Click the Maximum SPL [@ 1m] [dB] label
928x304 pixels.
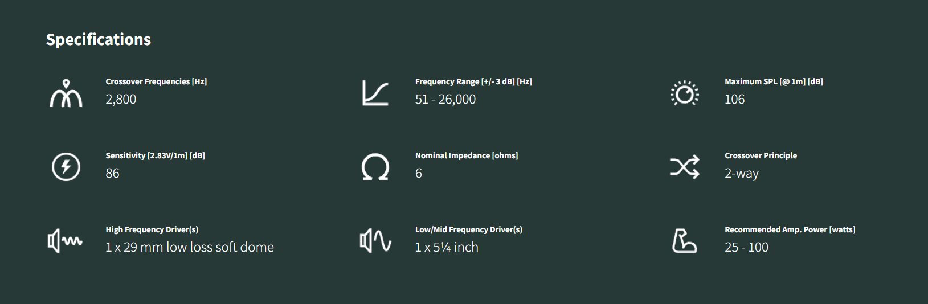click(774, 81)
